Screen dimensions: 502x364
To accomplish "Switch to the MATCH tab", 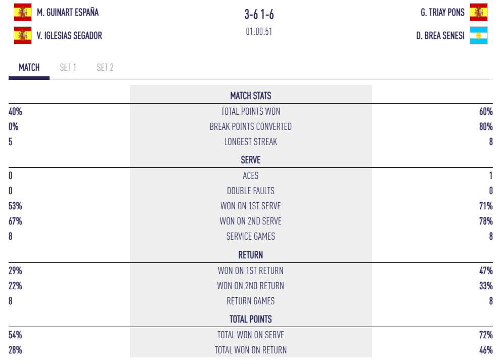I will [29, 67].
